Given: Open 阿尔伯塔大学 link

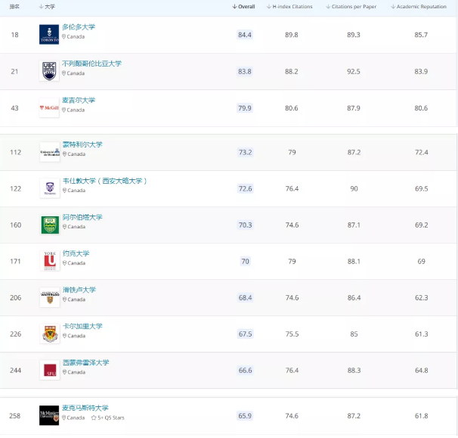Looking at the screenshot, I should pos(82,217).
